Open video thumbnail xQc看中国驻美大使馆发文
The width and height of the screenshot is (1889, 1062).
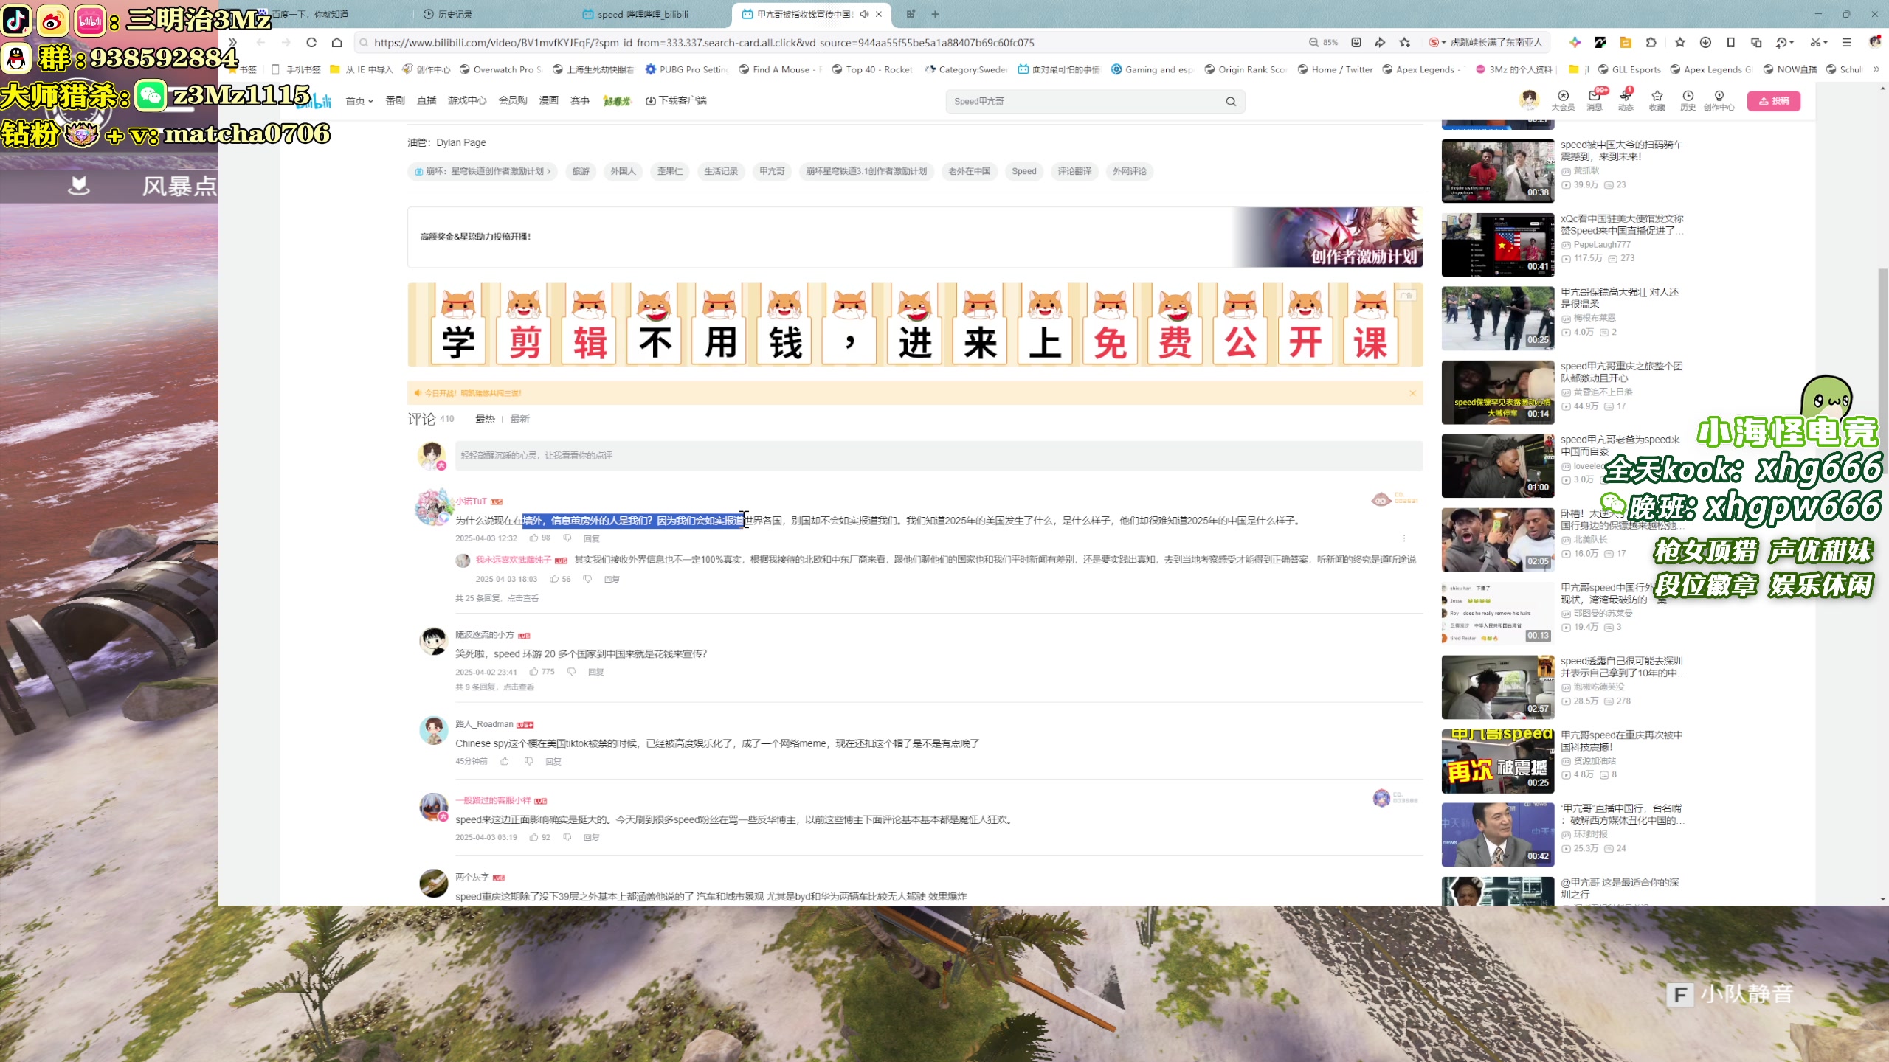coord(1497,245)
